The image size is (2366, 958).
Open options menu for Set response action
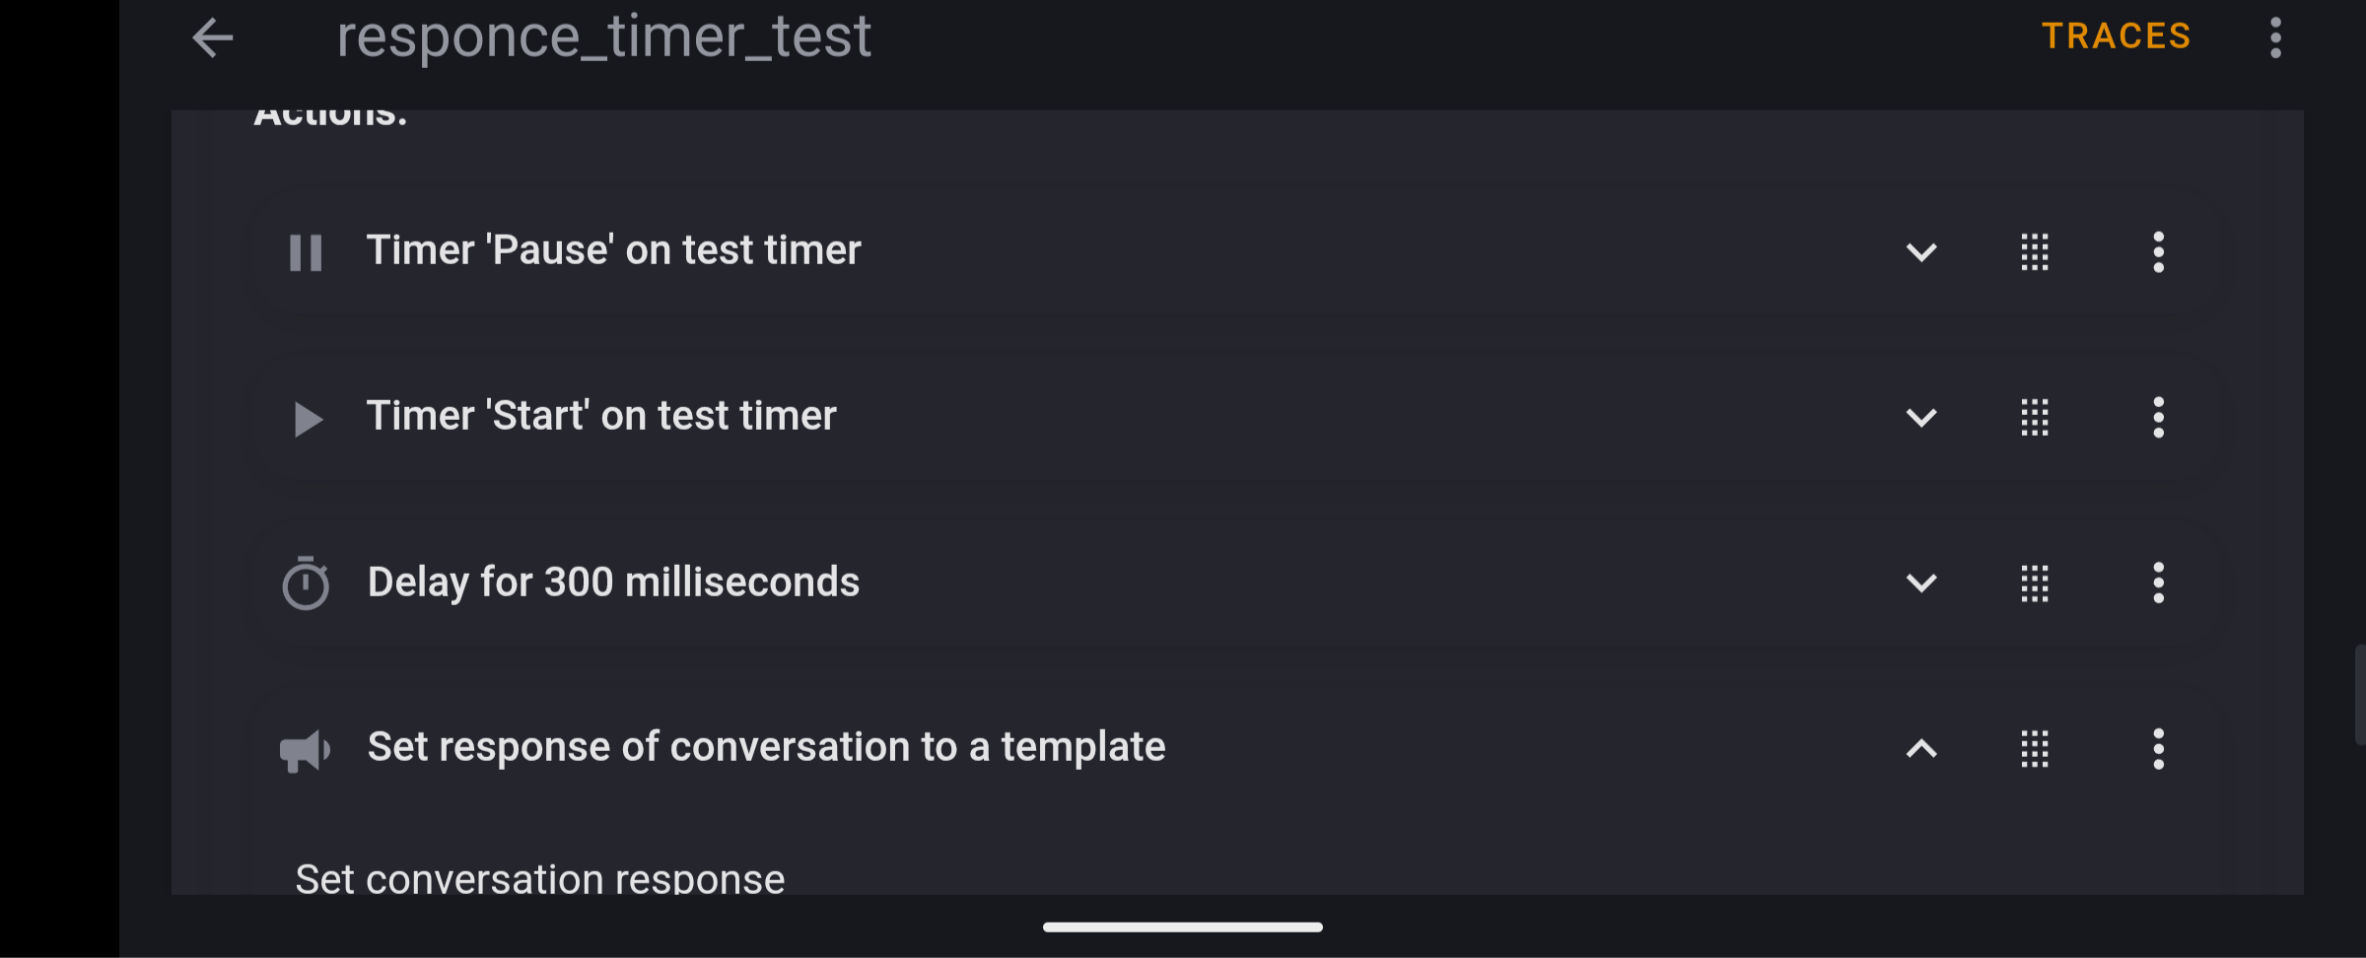coord(2159,749)
